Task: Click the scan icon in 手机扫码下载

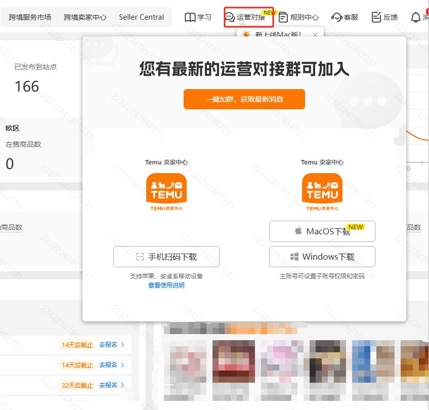Action: (x=140, y=257)
